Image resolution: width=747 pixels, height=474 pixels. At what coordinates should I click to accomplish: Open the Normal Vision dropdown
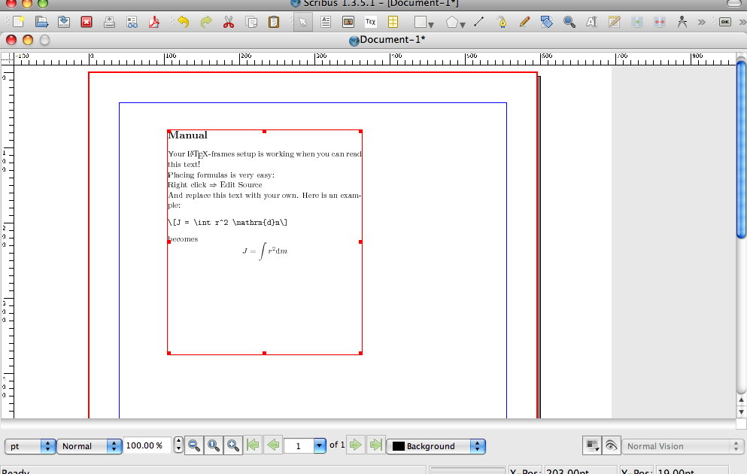(x=682, y=446)
